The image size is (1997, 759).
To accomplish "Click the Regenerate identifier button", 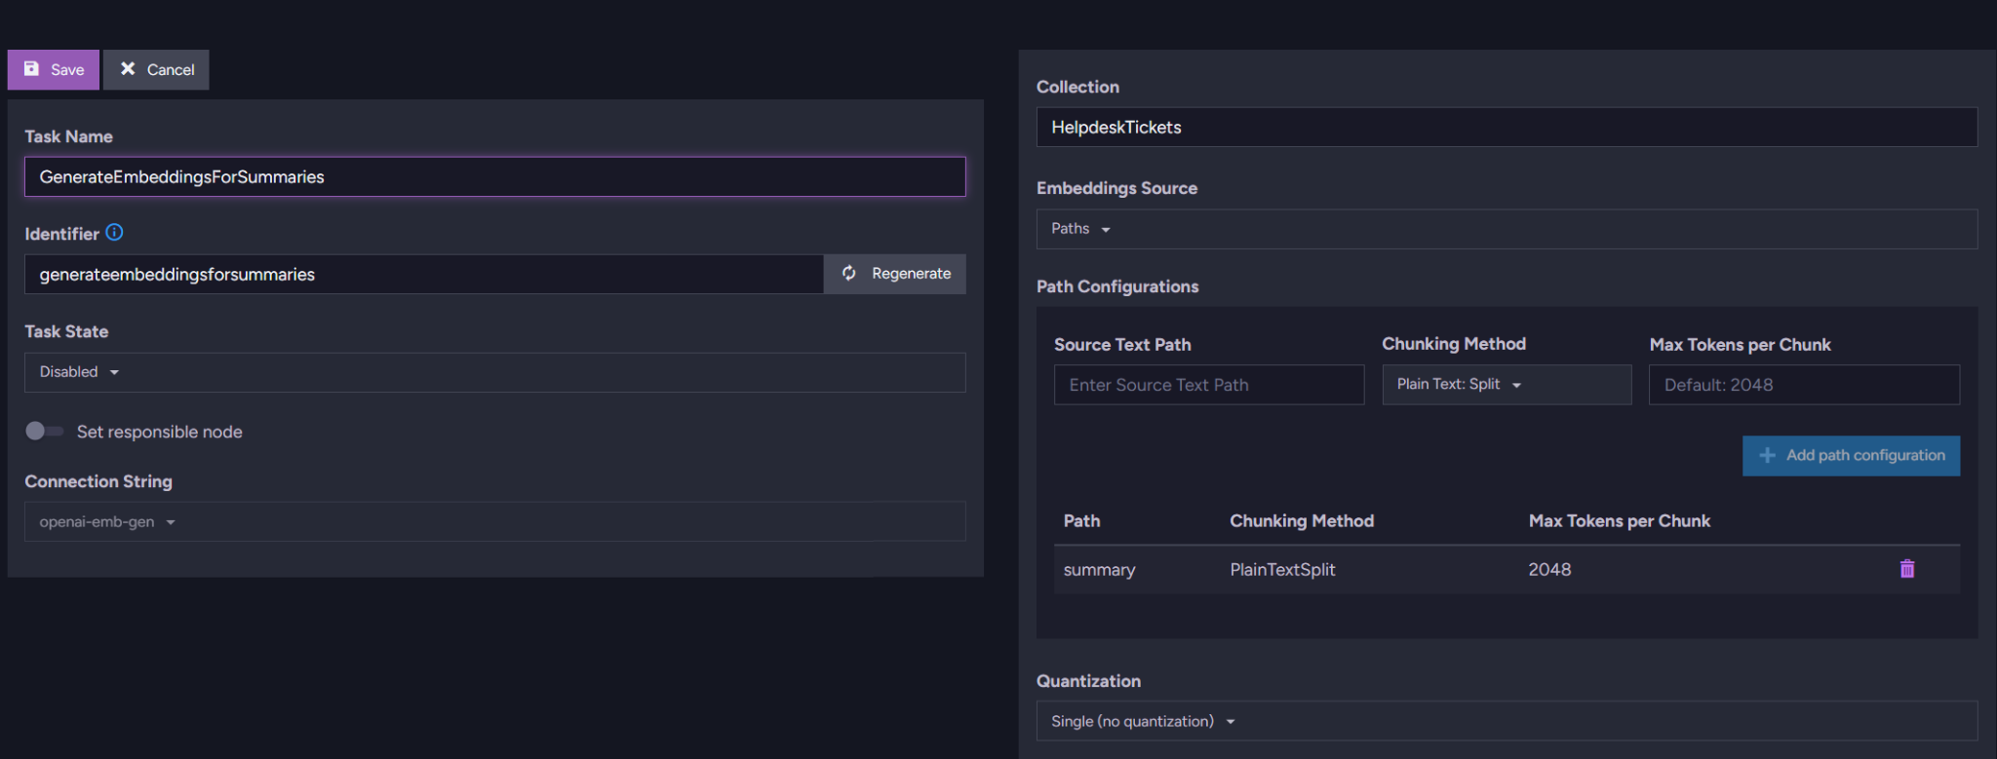I will click(x=895, y=274).
